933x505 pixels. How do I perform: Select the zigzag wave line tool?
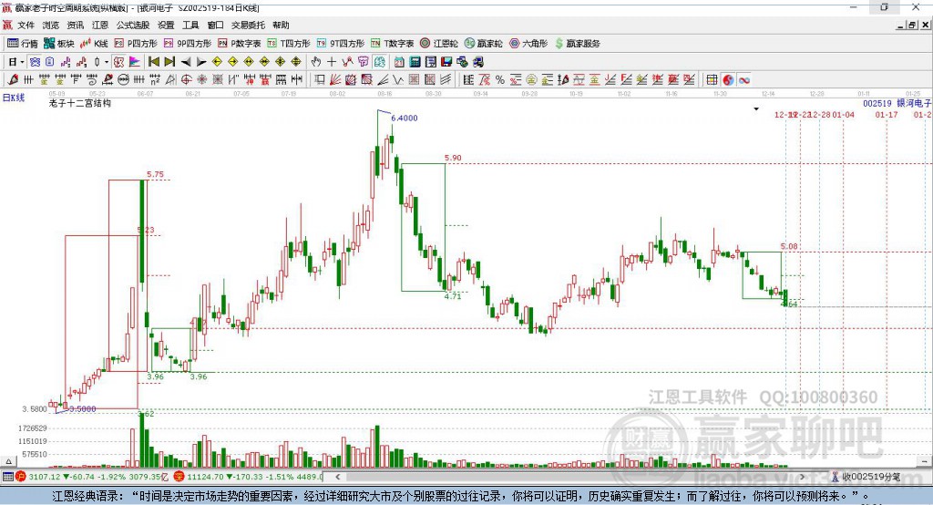[x=397, y=80]
